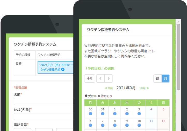Click the かな(名前) input field

click(x=44, y=116)
